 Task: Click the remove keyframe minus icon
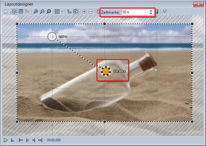click(91, 12)
